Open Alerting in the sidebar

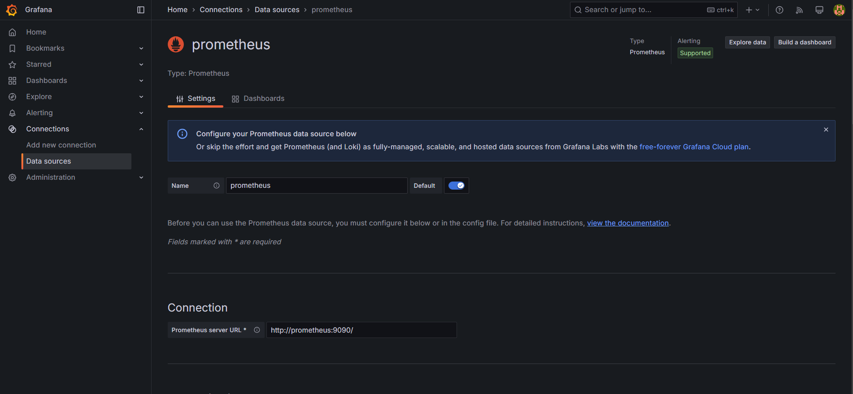(x=39, y=113)
